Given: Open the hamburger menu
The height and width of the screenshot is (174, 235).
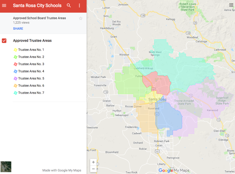Looking at the screenshot, I should 4,5.
